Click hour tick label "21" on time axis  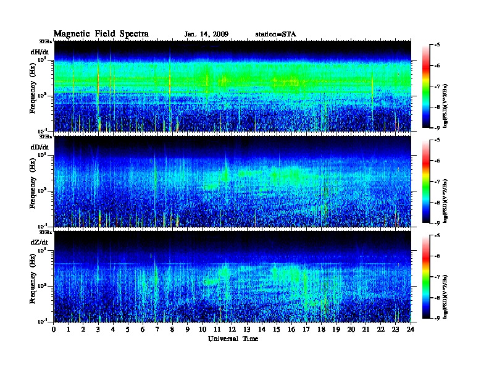click(x=366, y=329)
